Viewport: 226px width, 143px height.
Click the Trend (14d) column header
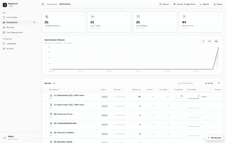191,90
